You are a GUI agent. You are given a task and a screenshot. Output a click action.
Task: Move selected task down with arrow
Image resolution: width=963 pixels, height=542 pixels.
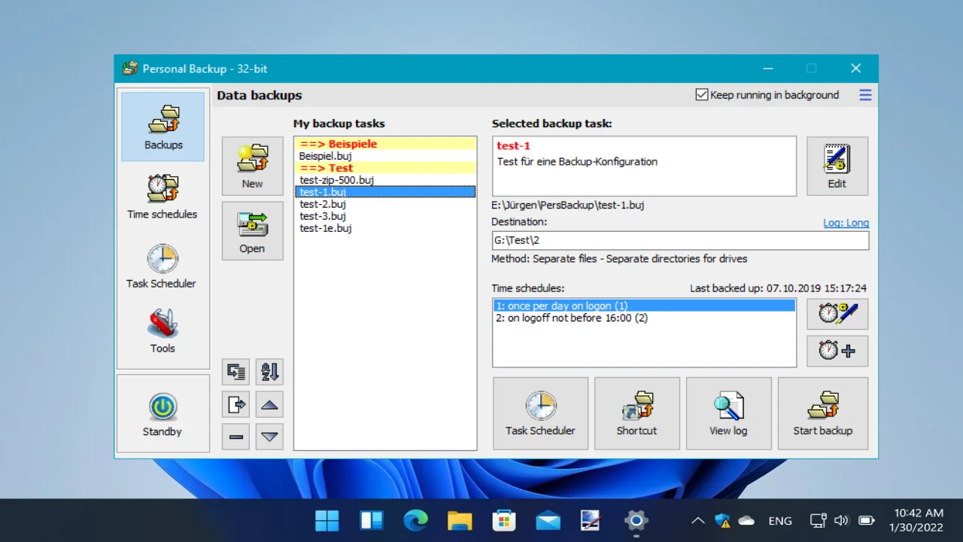(x=269, y=437)
